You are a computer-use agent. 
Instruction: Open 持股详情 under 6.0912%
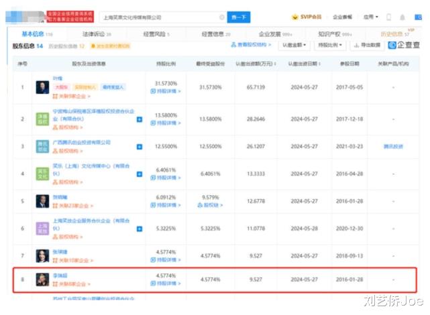pyautogui.click(x=166, y=205)
